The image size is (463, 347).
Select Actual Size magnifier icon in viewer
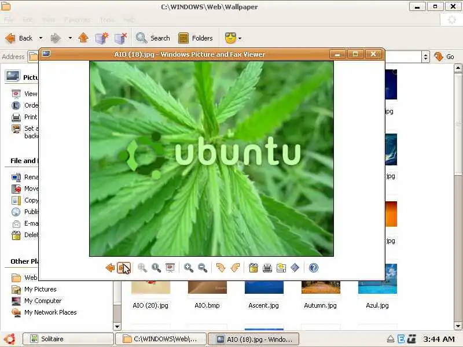pyautogui.click(x=156, y=268)
